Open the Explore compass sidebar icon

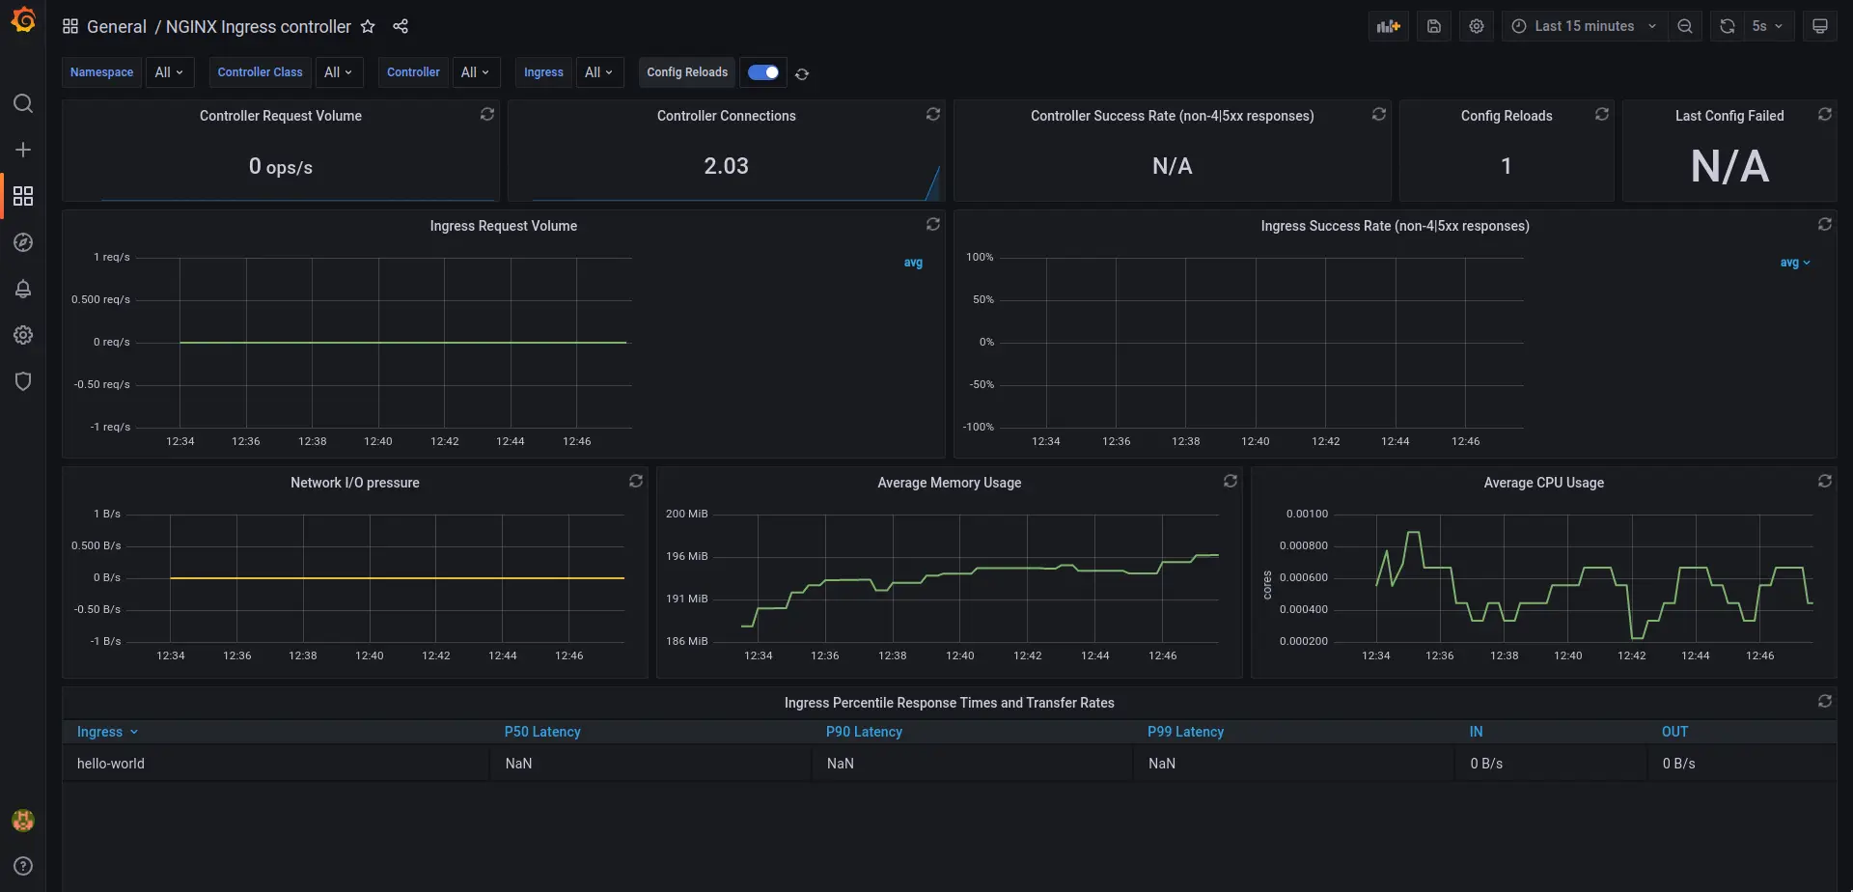tap(23, 242)
